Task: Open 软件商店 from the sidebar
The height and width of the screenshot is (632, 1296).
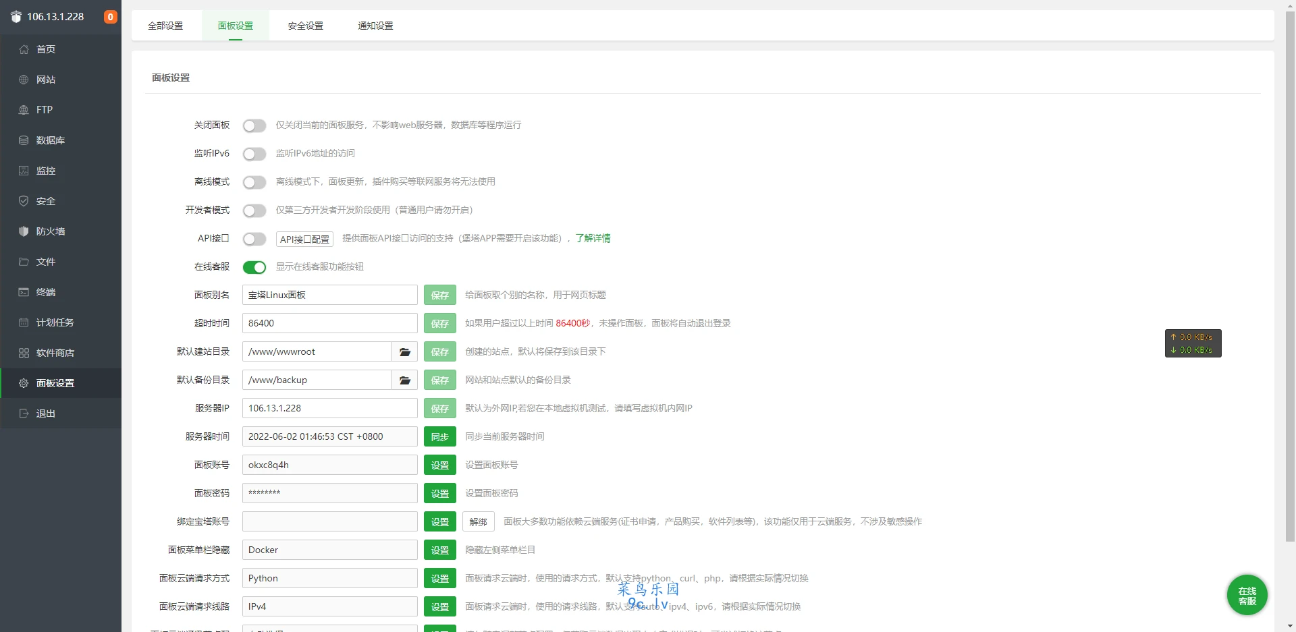Action: (61, 353)
